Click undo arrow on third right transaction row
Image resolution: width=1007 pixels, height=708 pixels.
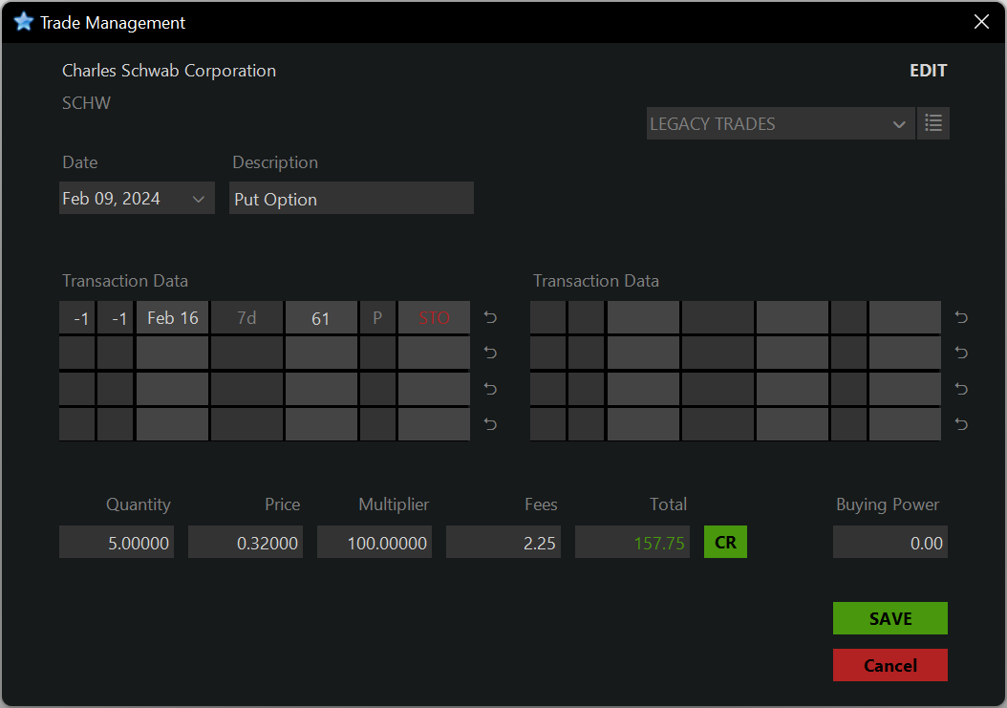[x=961, y=389]
